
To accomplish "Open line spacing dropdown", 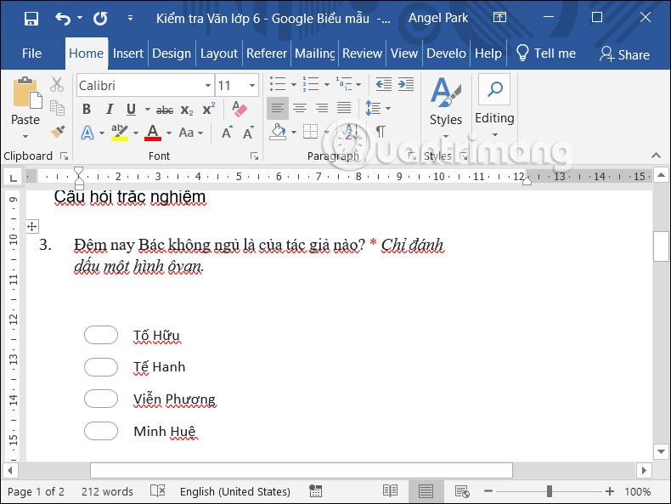I will (388, 108).
